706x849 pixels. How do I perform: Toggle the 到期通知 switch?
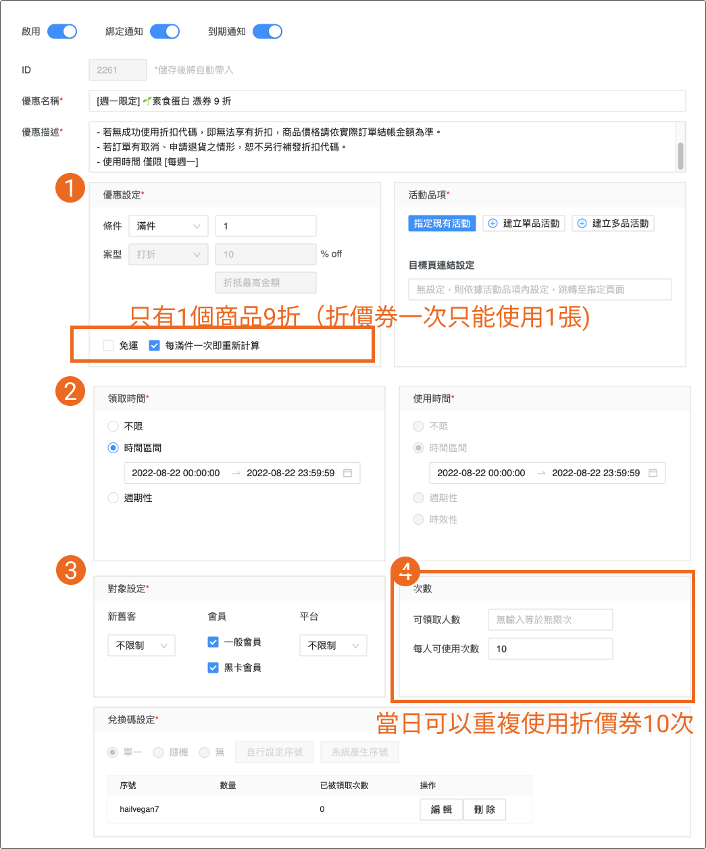268,32
